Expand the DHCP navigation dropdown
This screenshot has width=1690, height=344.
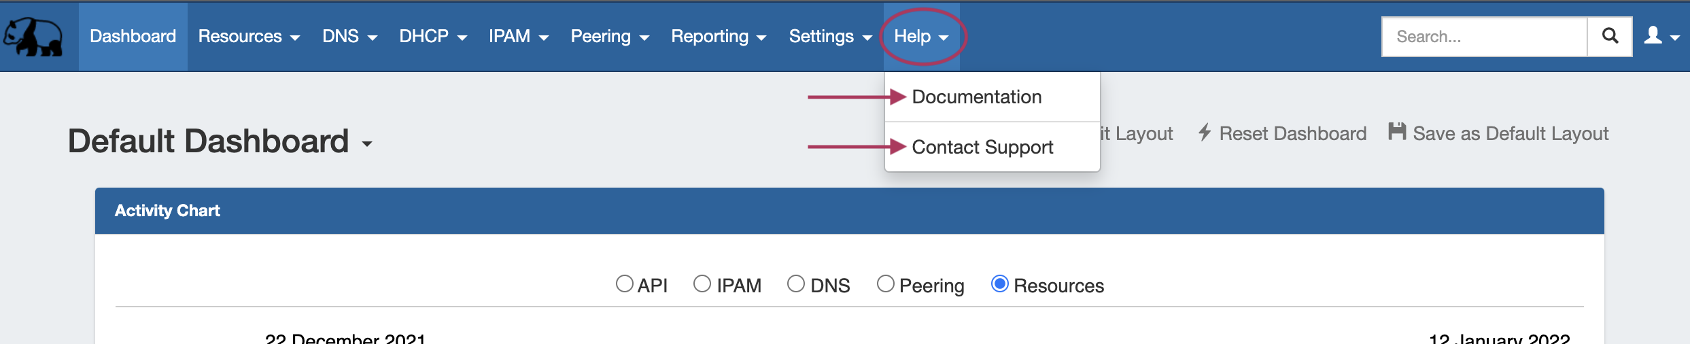[433, 37]
